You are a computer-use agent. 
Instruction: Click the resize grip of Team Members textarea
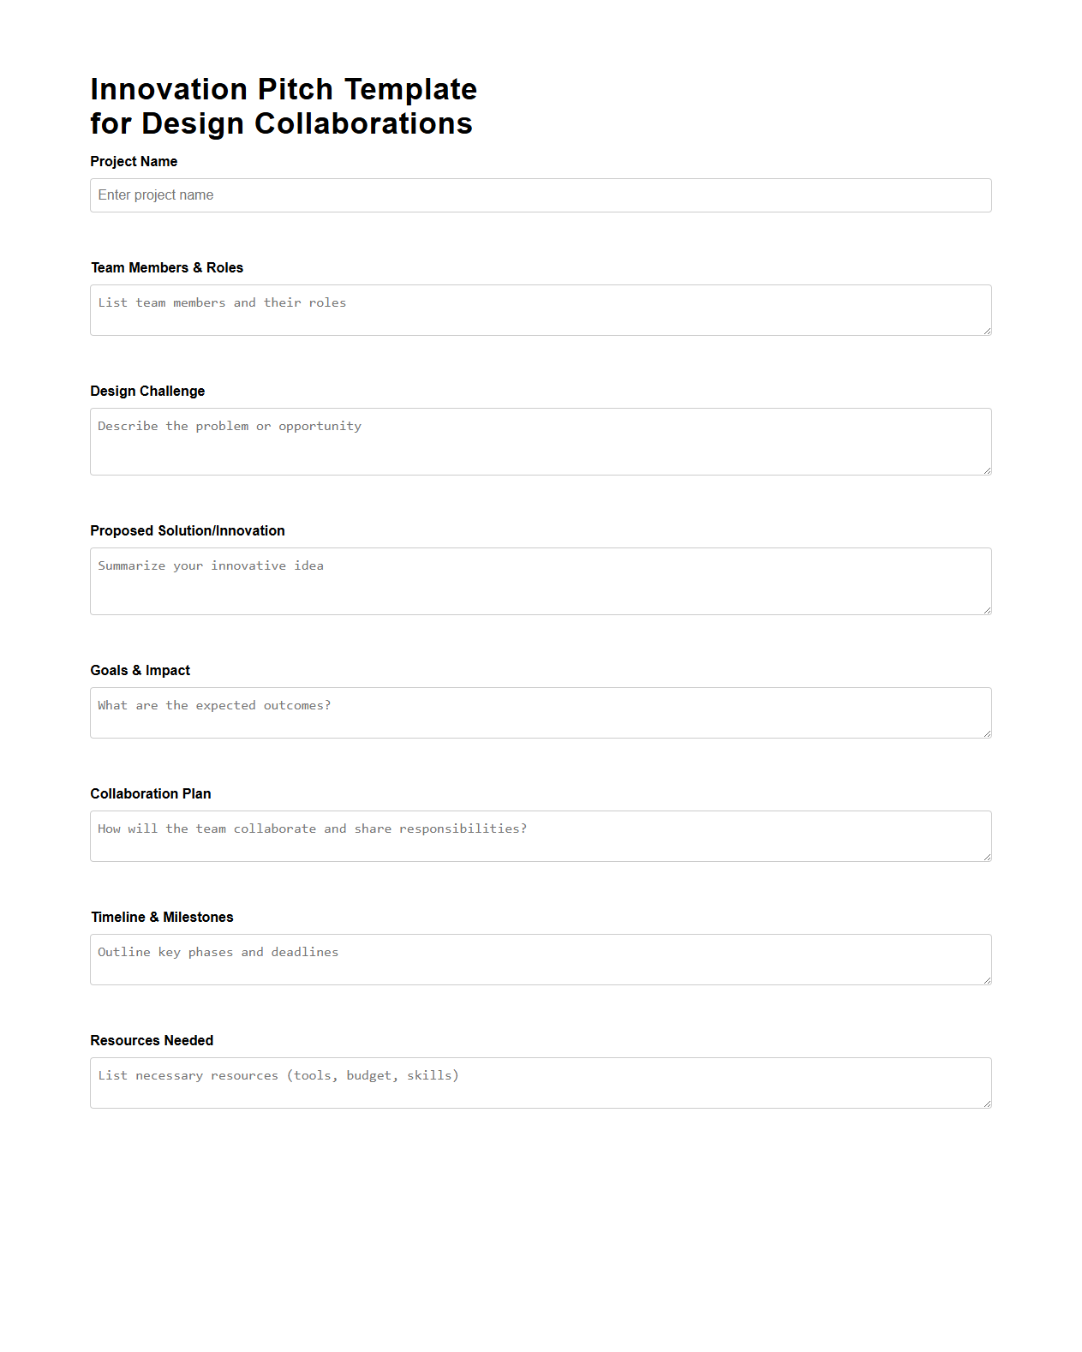click(986, 332)
